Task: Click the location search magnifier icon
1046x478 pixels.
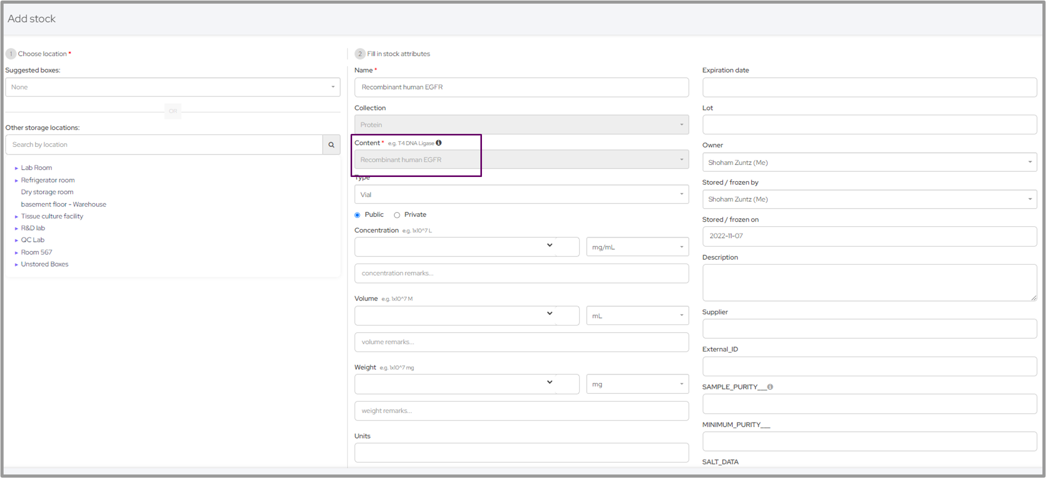Action: 331,145
